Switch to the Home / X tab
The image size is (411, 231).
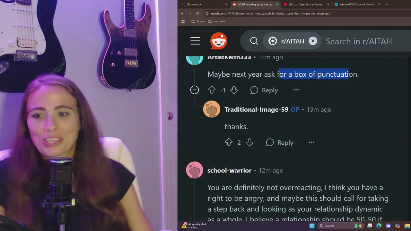point(204,4)
